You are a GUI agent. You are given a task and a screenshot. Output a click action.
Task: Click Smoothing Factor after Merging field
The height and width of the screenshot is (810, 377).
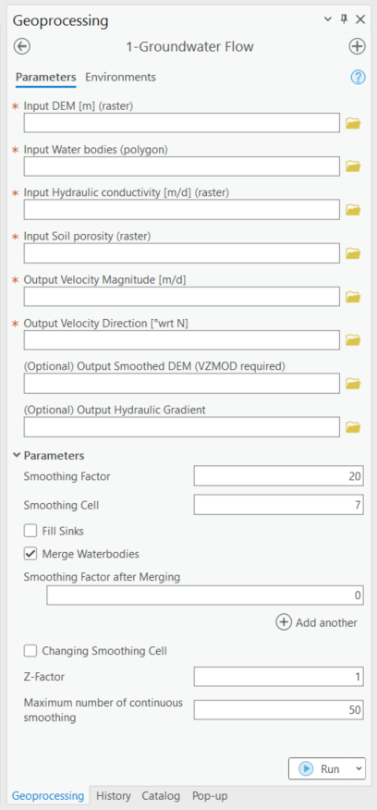(205, 595)
